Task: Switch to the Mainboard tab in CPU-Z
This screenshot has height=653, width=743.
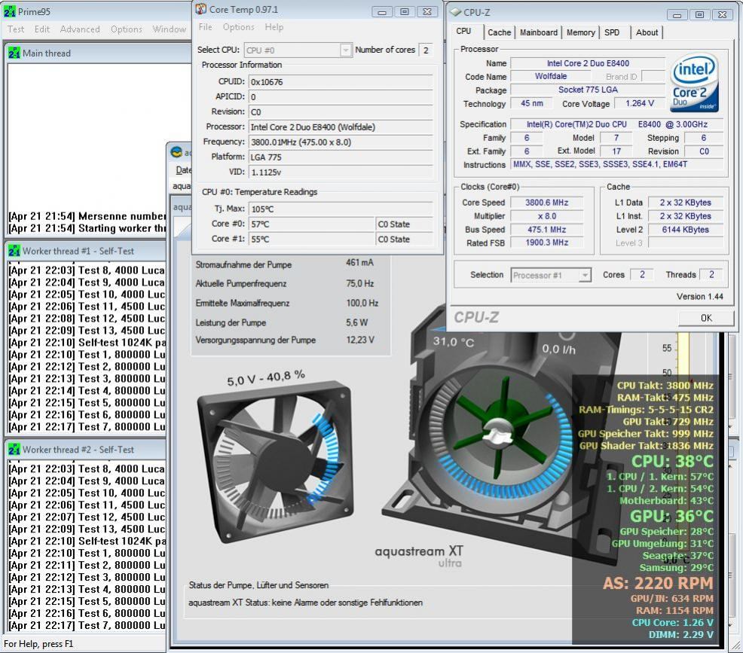Action: click(538, 32)
